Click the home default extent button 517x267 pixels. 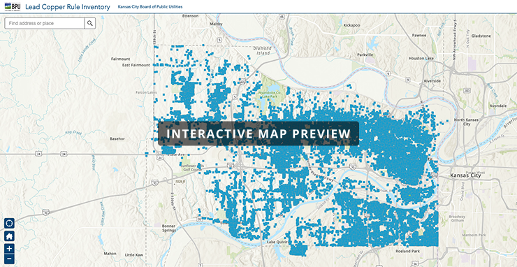[x=9, y=236]
